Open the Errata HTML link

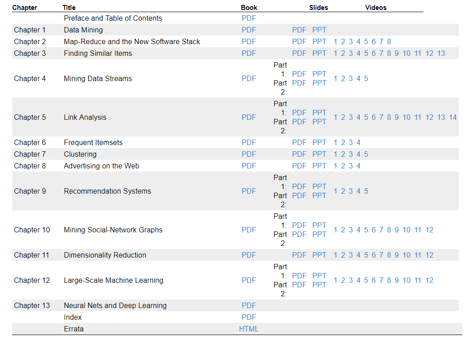tap(248, 329)
